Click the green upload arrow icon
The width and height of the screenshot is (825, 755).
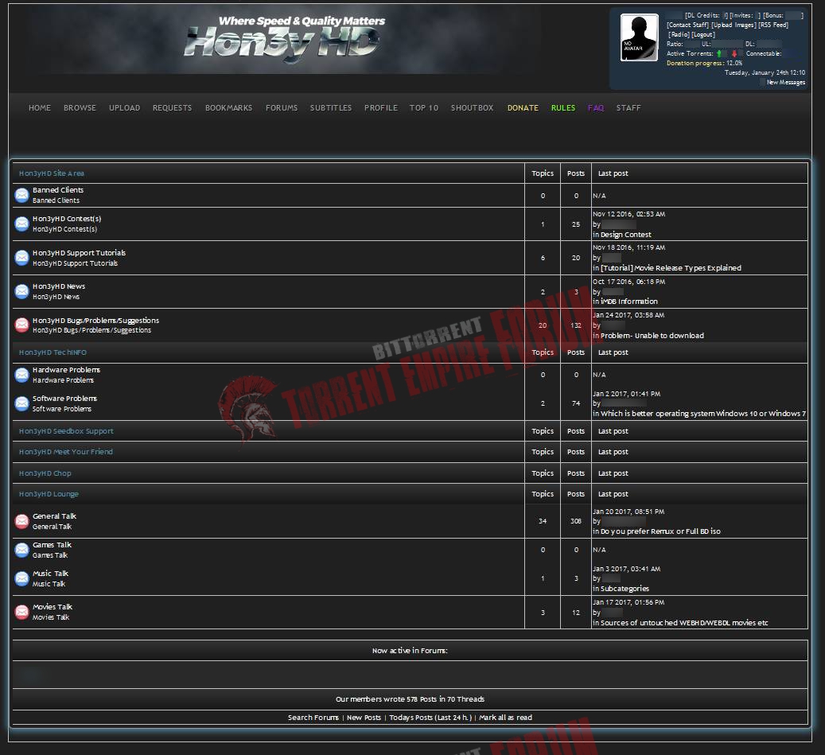click(x=719, y=53)
